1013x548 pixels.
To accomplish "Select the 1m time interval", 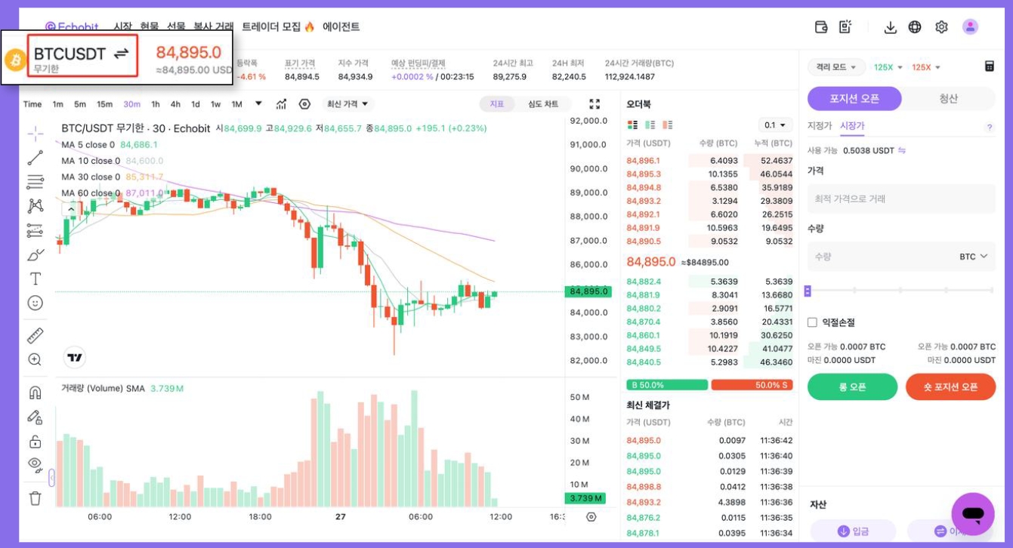I will pos(58,104).
